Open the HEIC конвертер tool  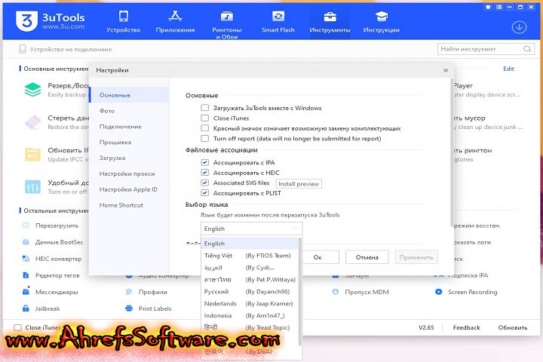(x=26, y=259)
